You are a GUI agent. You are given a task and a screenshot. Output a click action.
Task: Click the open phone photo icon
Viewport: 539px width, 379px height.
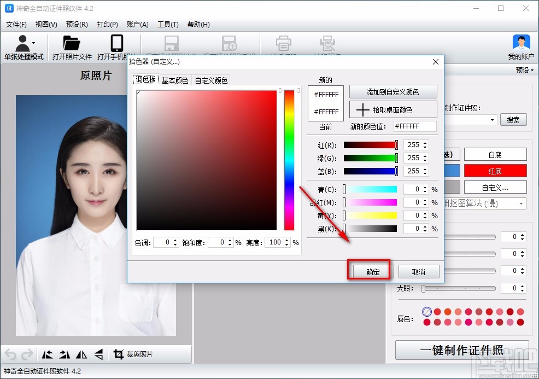click(x=117, y=43)
